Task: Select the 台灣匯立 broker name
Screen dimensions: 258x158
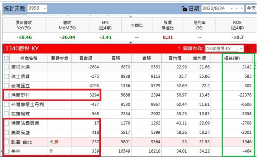Action: (x=20, y=86)
